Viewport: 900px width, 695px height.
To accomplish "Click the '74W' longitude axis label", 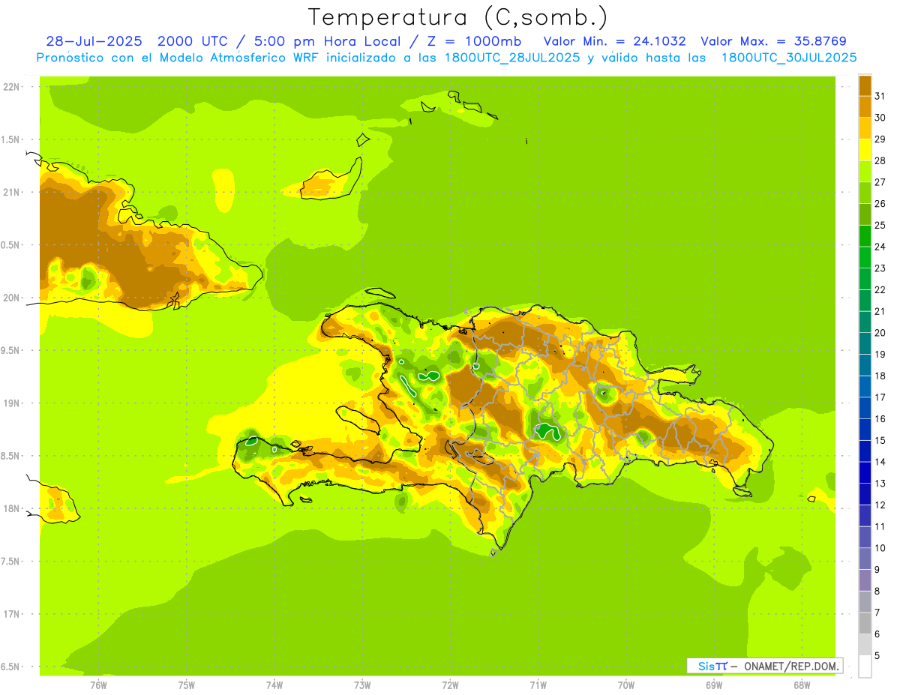I will tap(274, 685).
